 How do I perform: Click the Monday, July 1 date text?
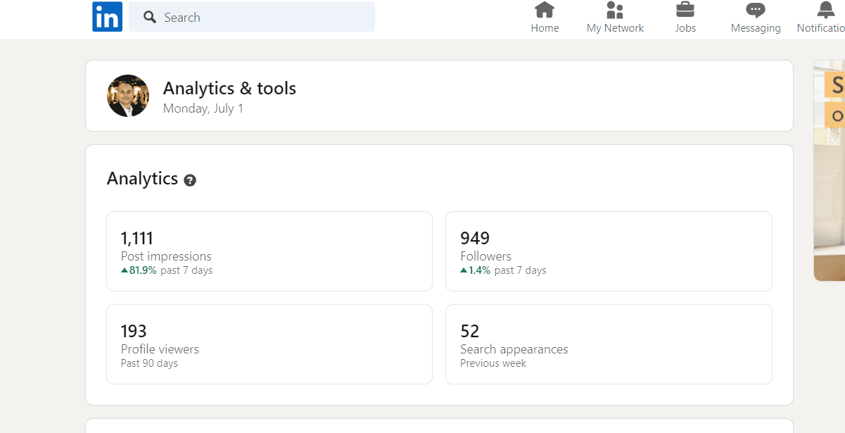[203, 108]
